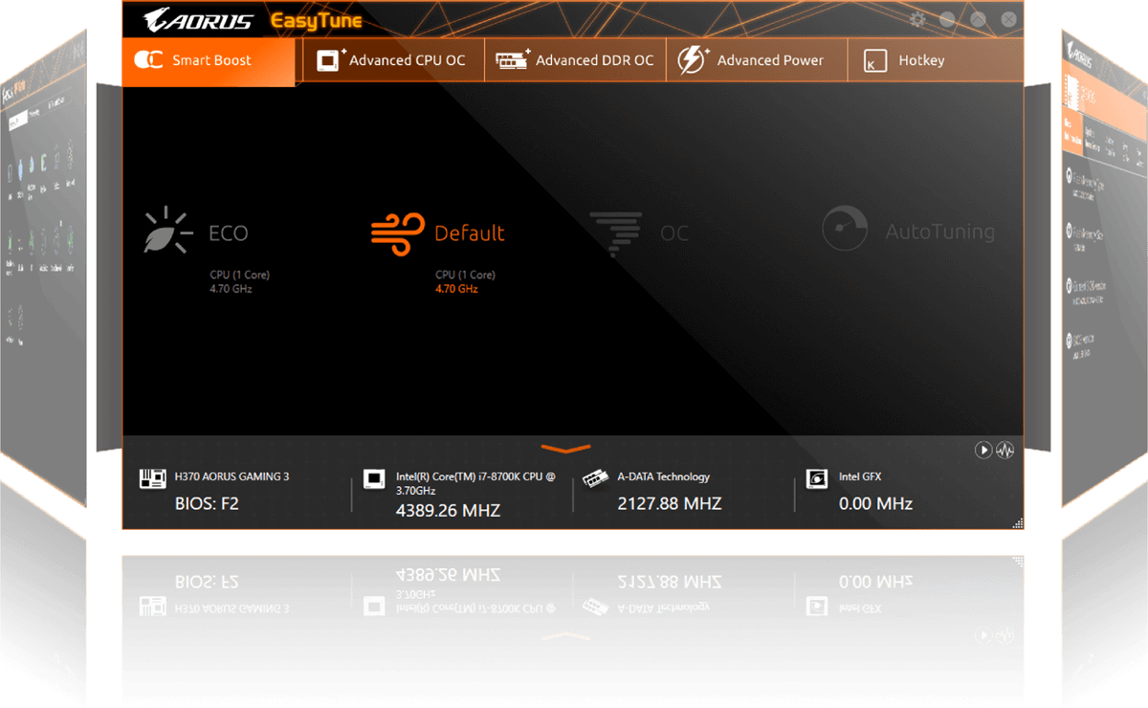Viewport: 1148px width, 708px height.
Task: Grab the window resize grip corner
Action: click(x=1016, y=522)
